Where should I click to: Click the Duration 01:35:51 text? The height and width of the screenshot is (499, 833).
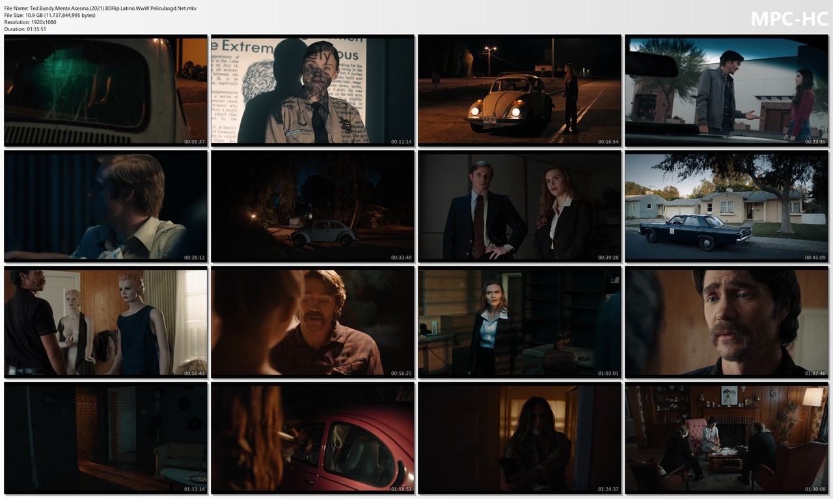(25, 30)
